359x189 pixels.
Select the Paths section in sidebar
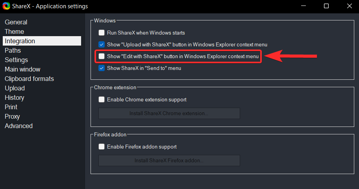[x=13, y=50]
